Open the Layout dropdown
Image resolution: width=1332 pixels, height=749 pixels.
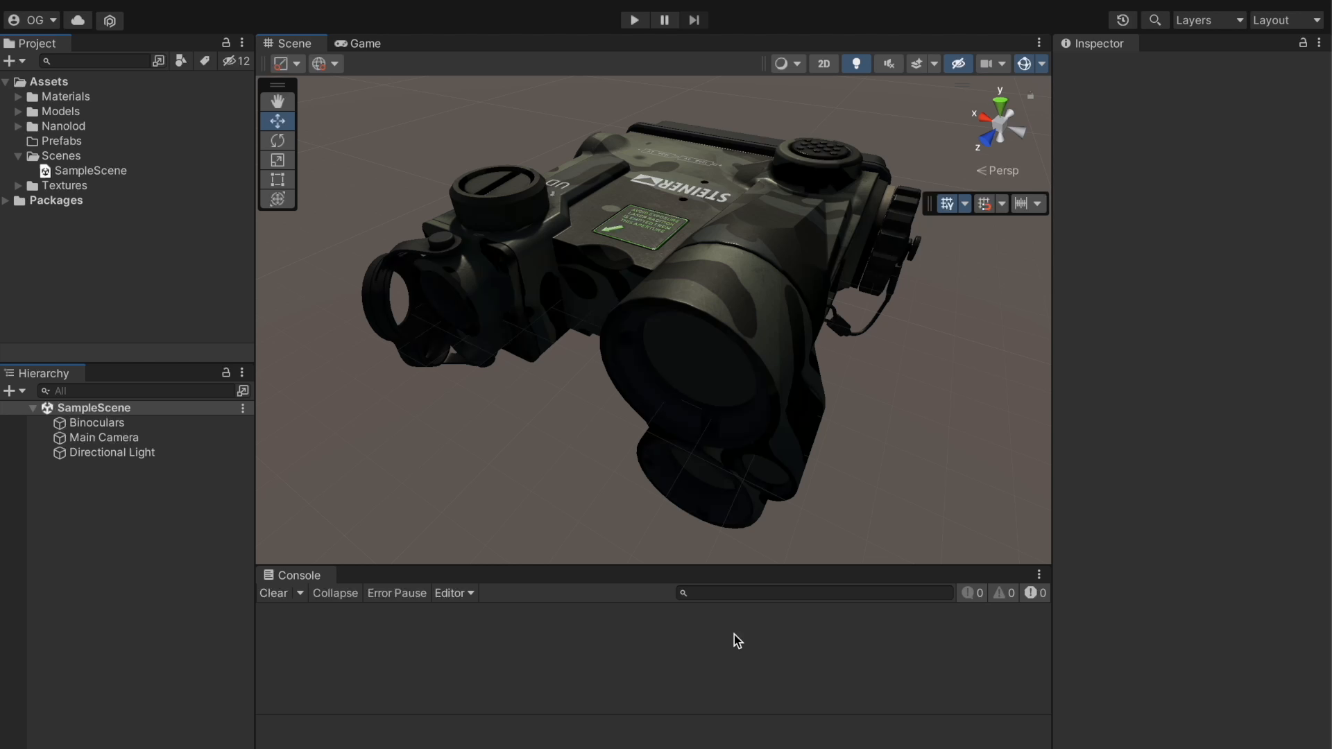pyautogui.click(x=1287, y=20)
